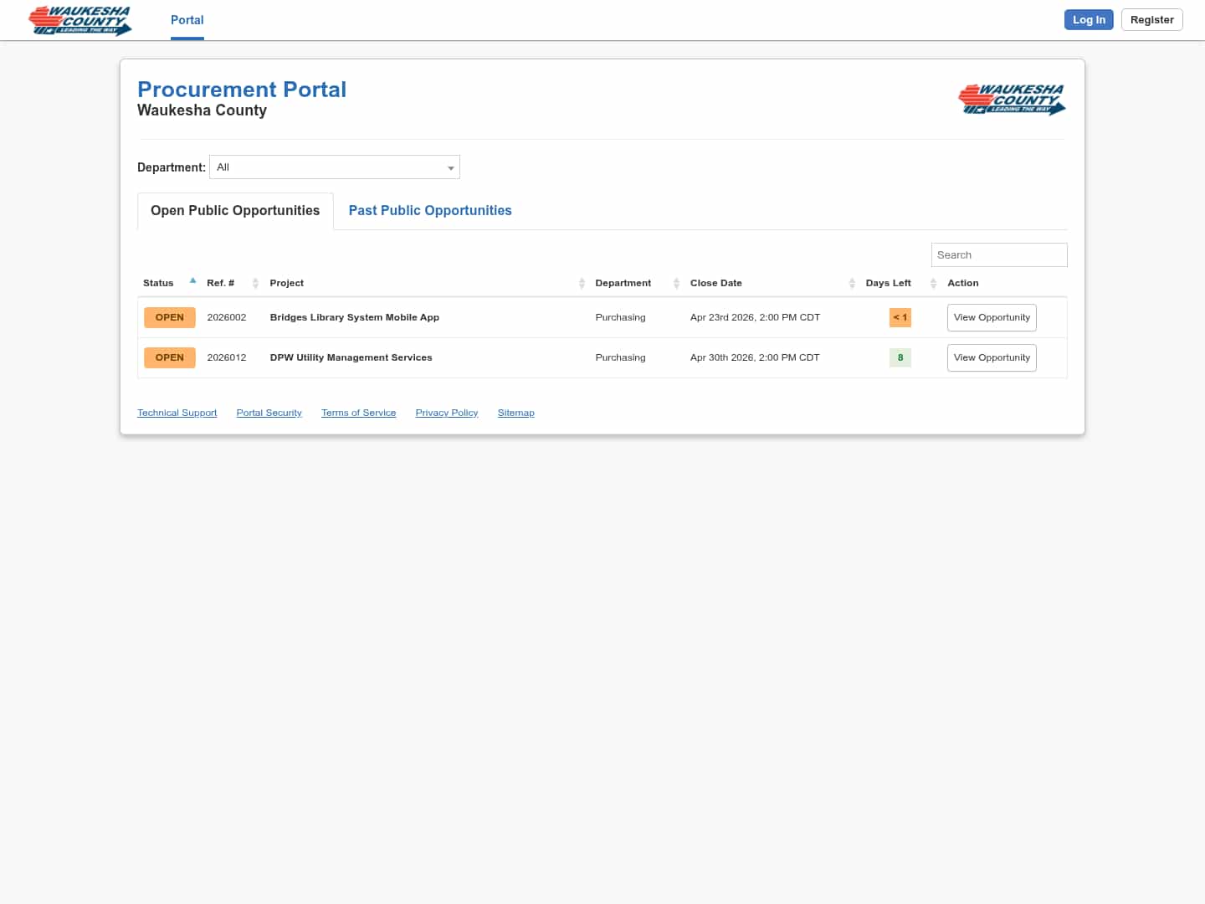Image resolution: width=1205 pixels, height=904 pixels.
Task: Open the Privacy Policy link
Action: pyautogui.click(x=446, y=412)
